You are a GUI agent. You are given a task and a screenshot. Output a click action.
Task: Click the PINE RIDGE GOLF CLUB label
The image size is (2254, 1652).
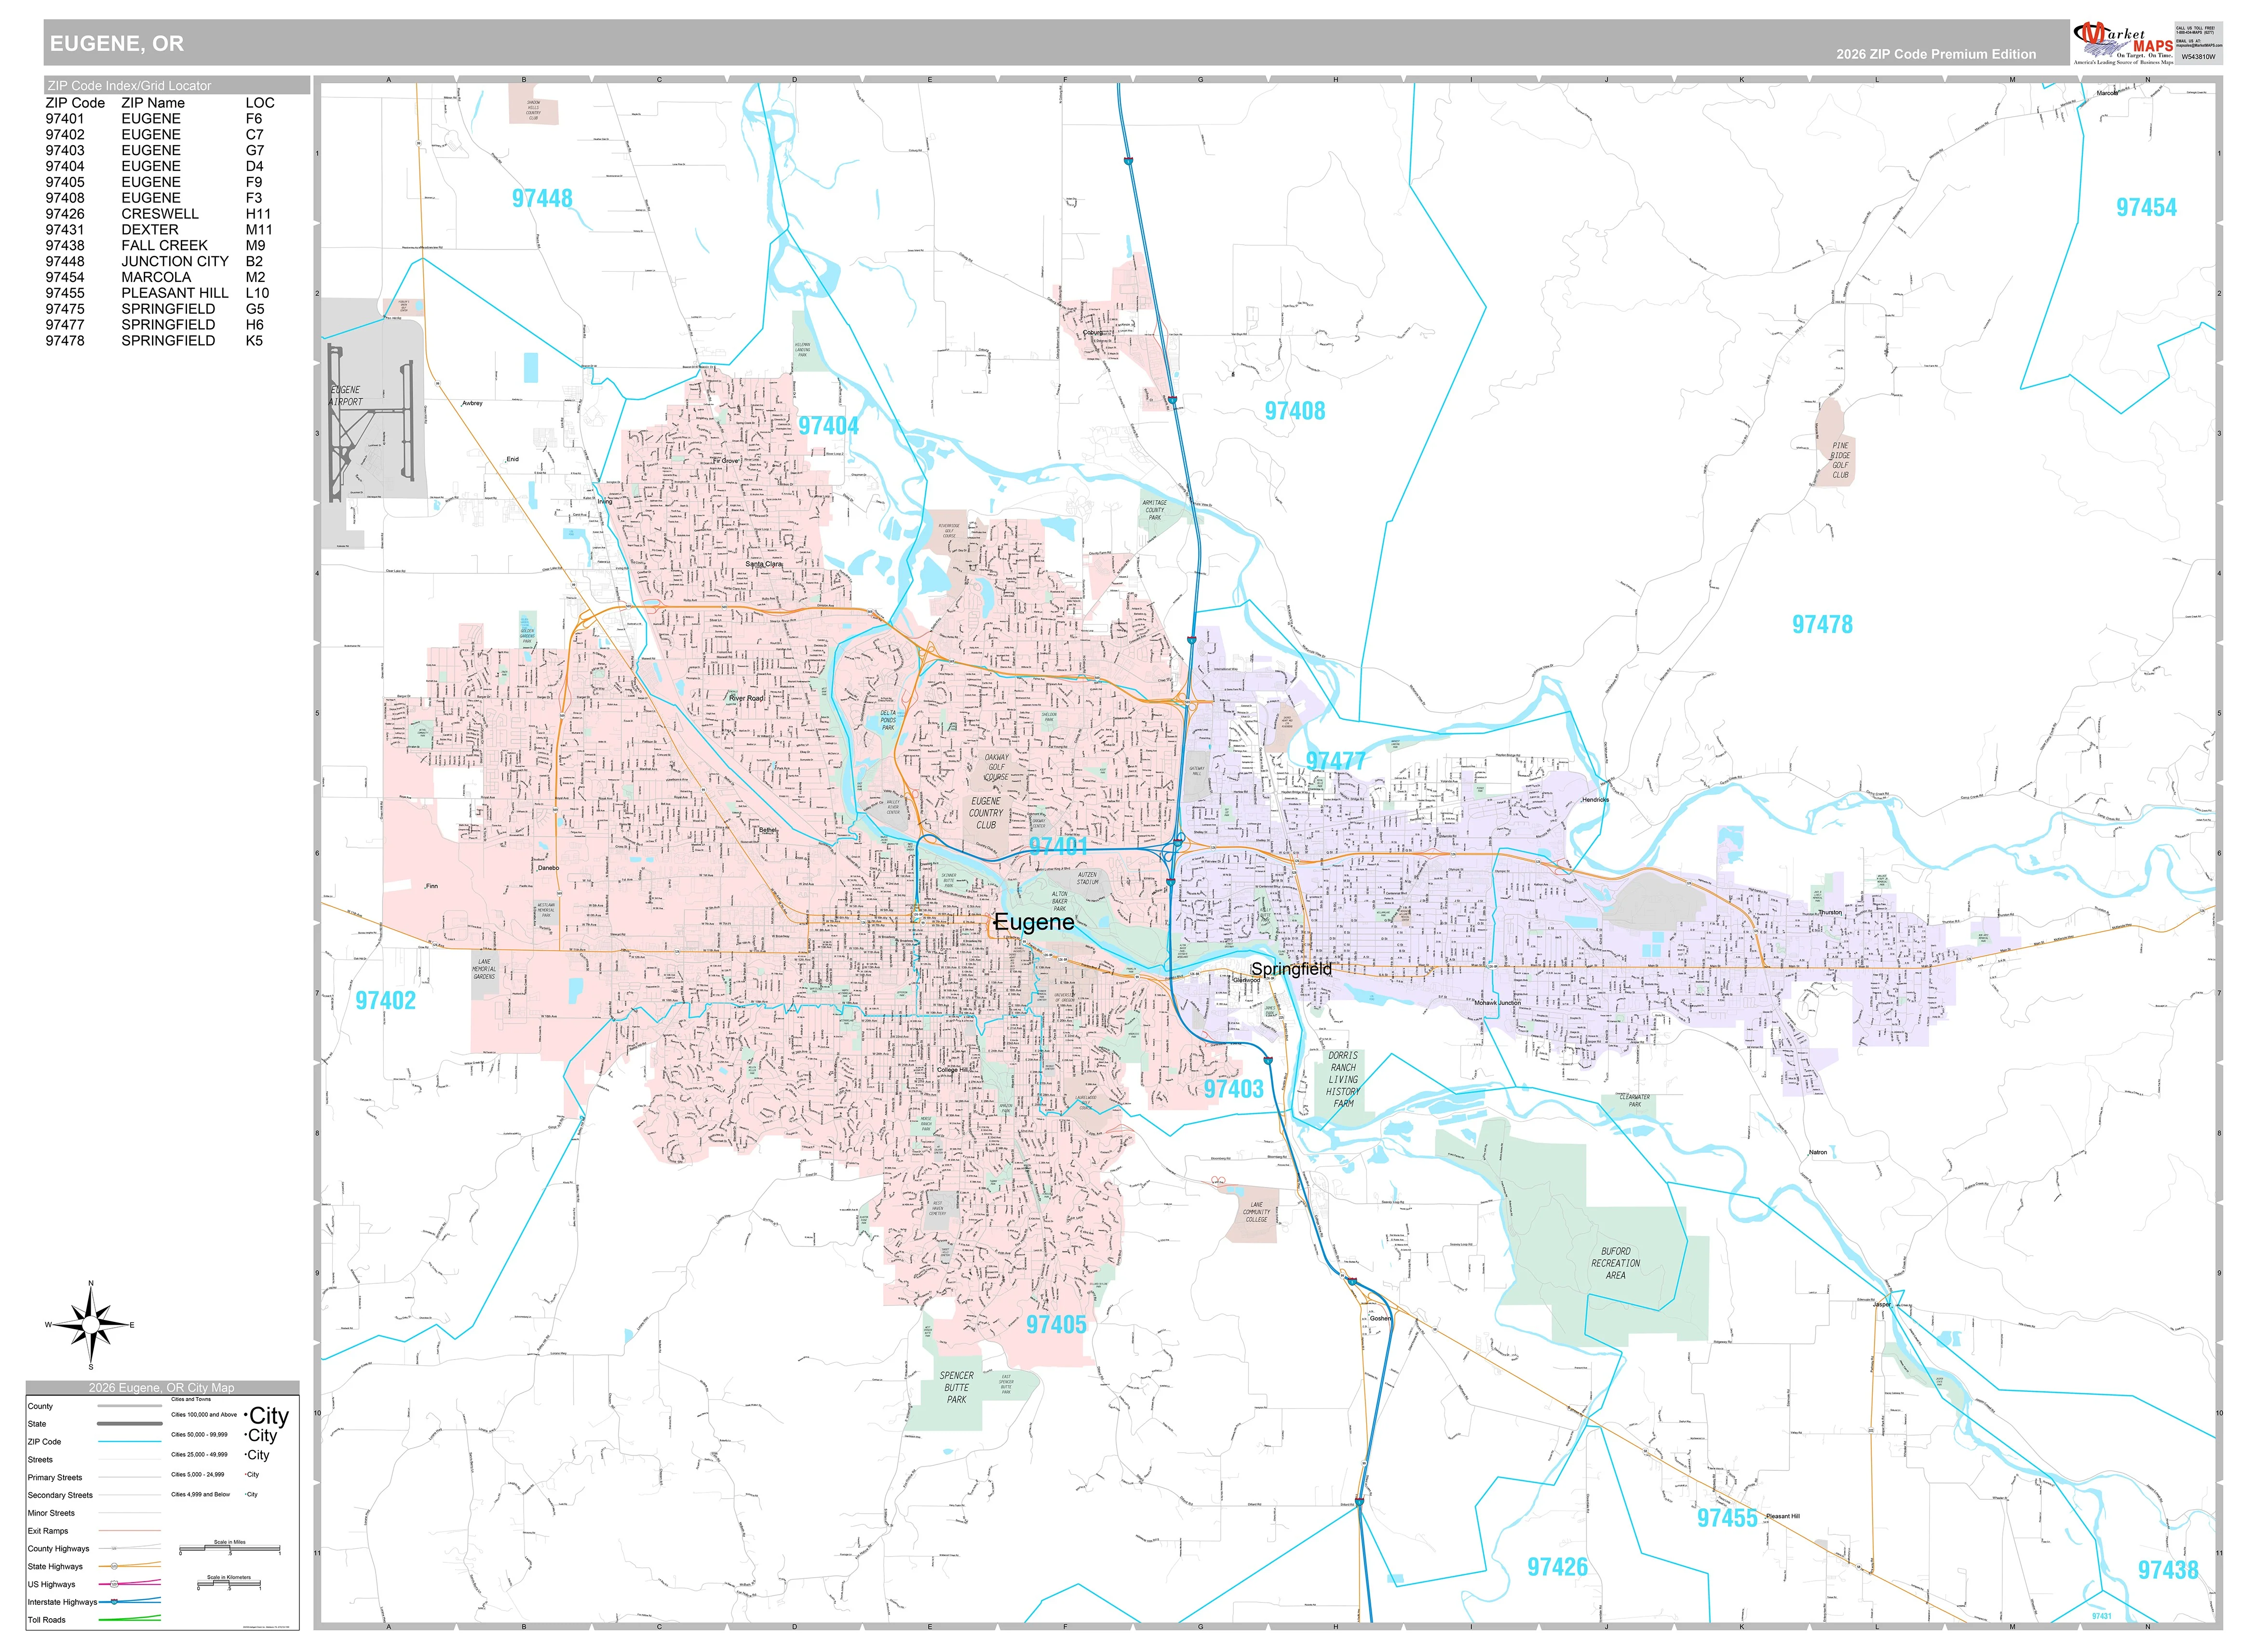[x=1840, y=460]
